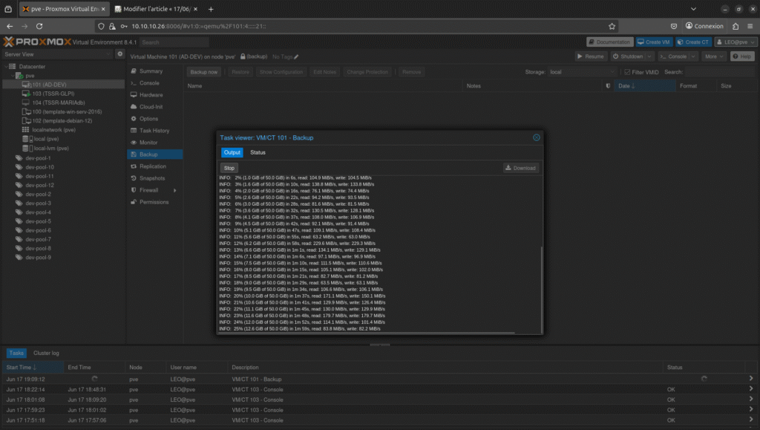The height and width of the screenshot is (430, 760).
Task: Click the protected shield column icon
Action: [609, 86]
